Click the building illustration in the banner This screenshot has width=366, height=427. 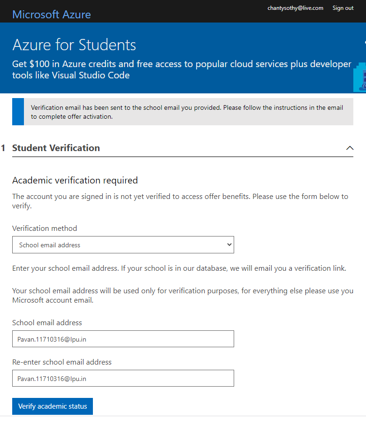pos(360,77)
